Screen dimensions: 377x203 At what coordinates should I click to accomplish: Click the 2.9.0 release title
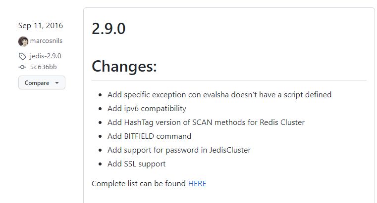pyautogui.click(x=108, y=29)
